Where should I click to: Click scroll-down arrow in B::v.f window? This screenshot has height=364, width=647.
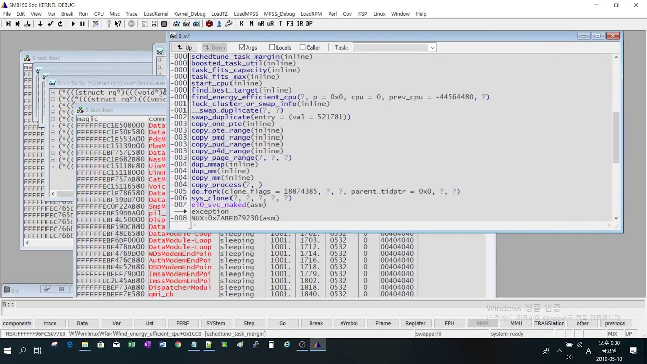[x=616, y=218]
